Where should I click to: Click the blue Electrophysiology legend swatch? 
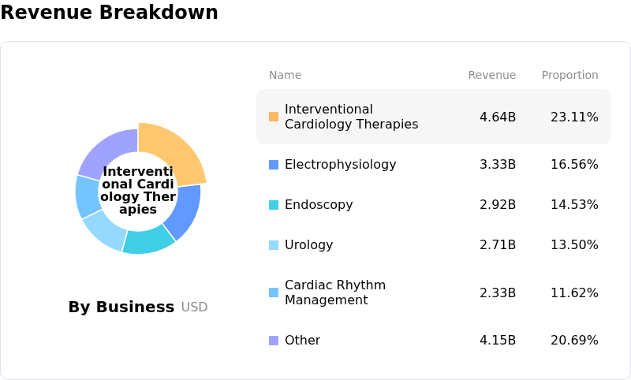[274, 165]
